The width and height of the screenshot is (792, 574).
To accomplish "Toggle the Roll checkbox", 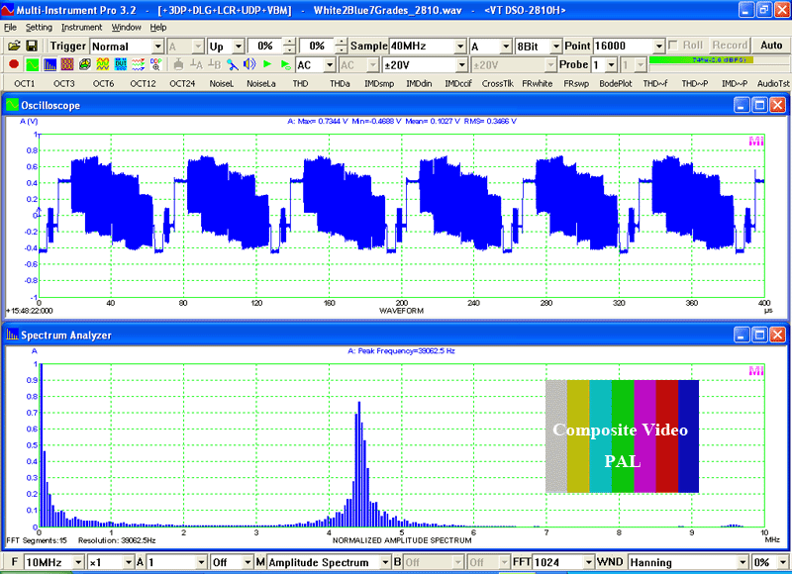I will (673, 46).
